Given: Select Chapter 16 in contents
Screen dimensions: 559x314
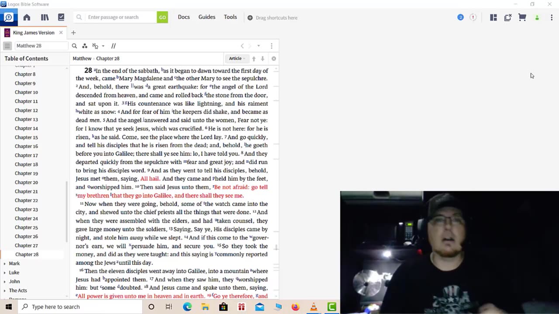Looking at the screenshot, I should click(26, 146).
